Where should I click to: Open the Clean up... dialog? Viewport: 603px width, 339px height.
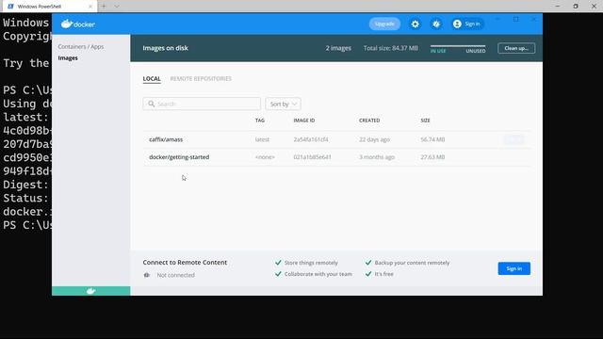(516, 48)
